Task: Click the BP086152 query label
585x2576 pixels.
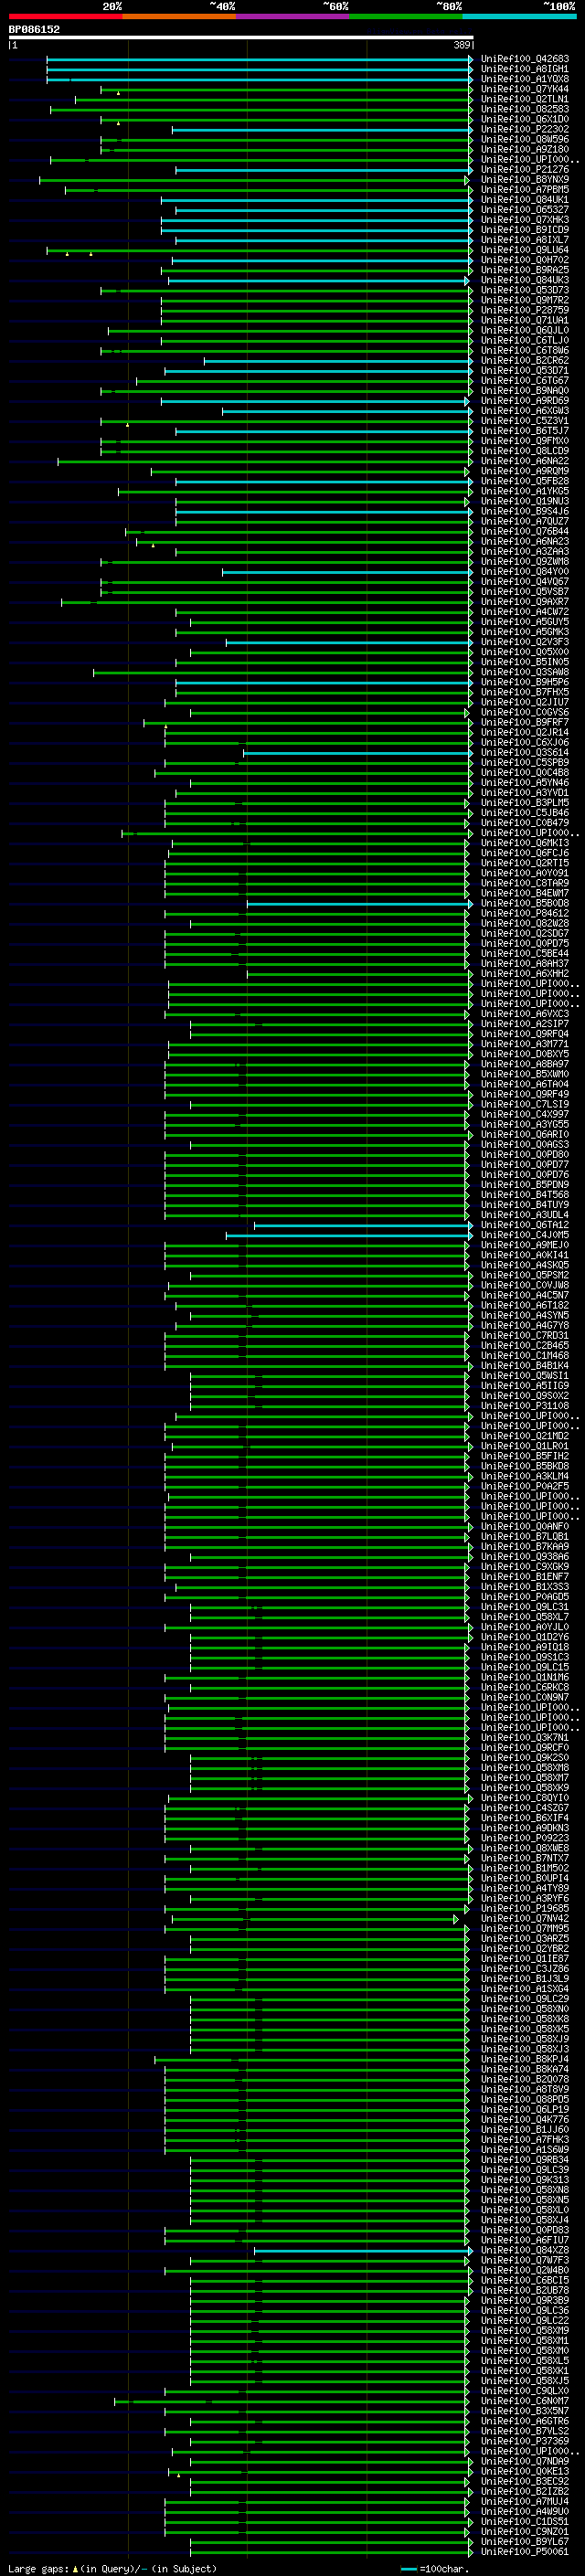Action: tap(34, 29)
